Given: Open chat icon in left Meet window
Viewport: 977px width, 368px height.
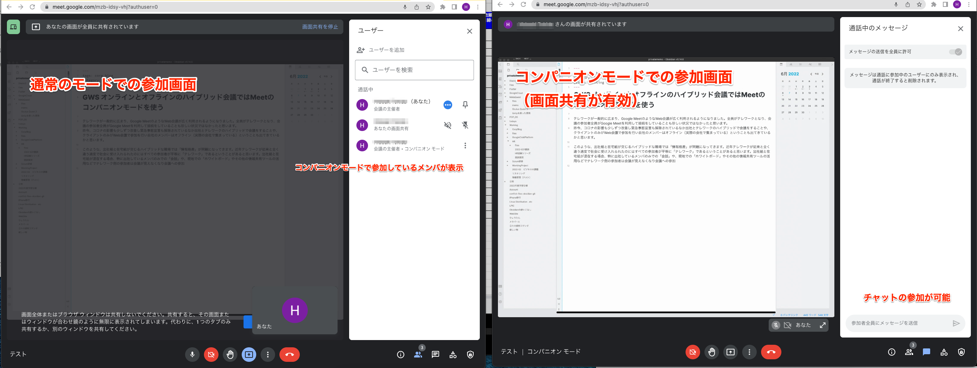Looking at the screenshot, I should coord(436,355).
